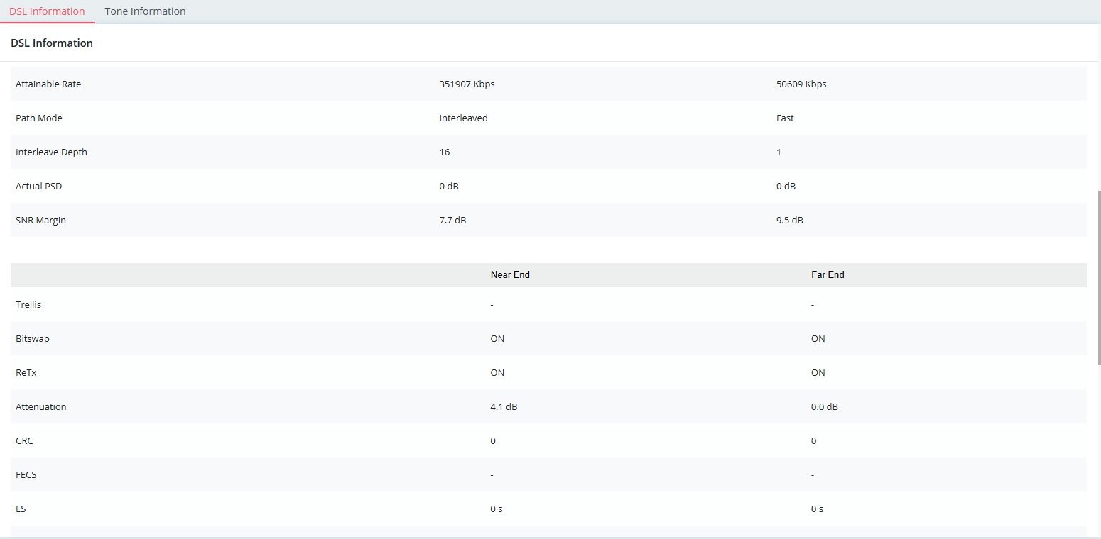
Task: Switch to the DSL Information tab
Action: (x=47, y=11)
